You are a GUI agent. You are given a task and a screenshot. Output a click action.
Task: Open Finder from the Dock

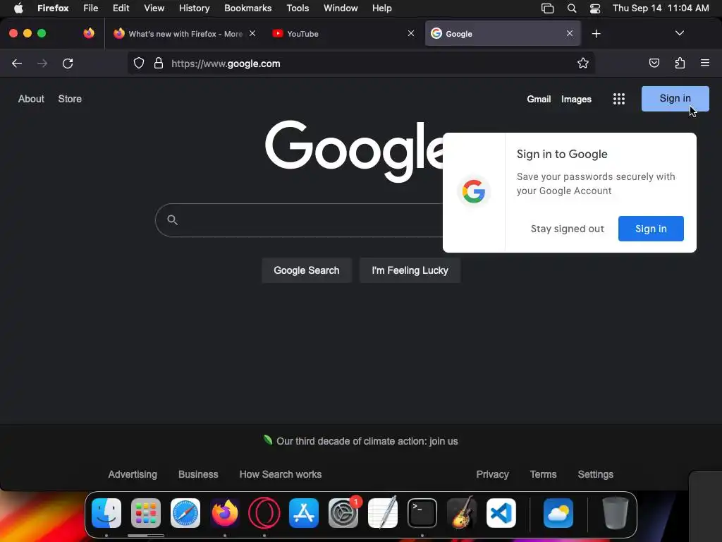click(x=106, y=513)
